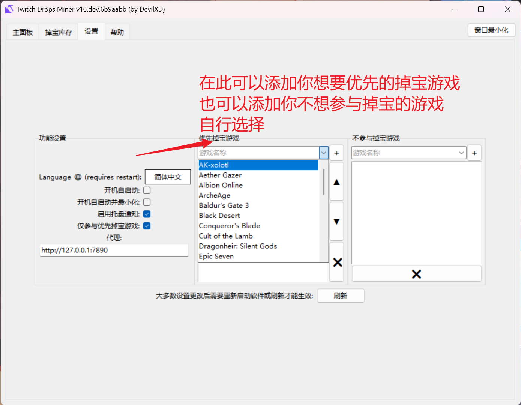This screenshot has height=405, width=521.
Task: Toggle 开机自启动并最小化 checkbox
Action: pos(147,202)
